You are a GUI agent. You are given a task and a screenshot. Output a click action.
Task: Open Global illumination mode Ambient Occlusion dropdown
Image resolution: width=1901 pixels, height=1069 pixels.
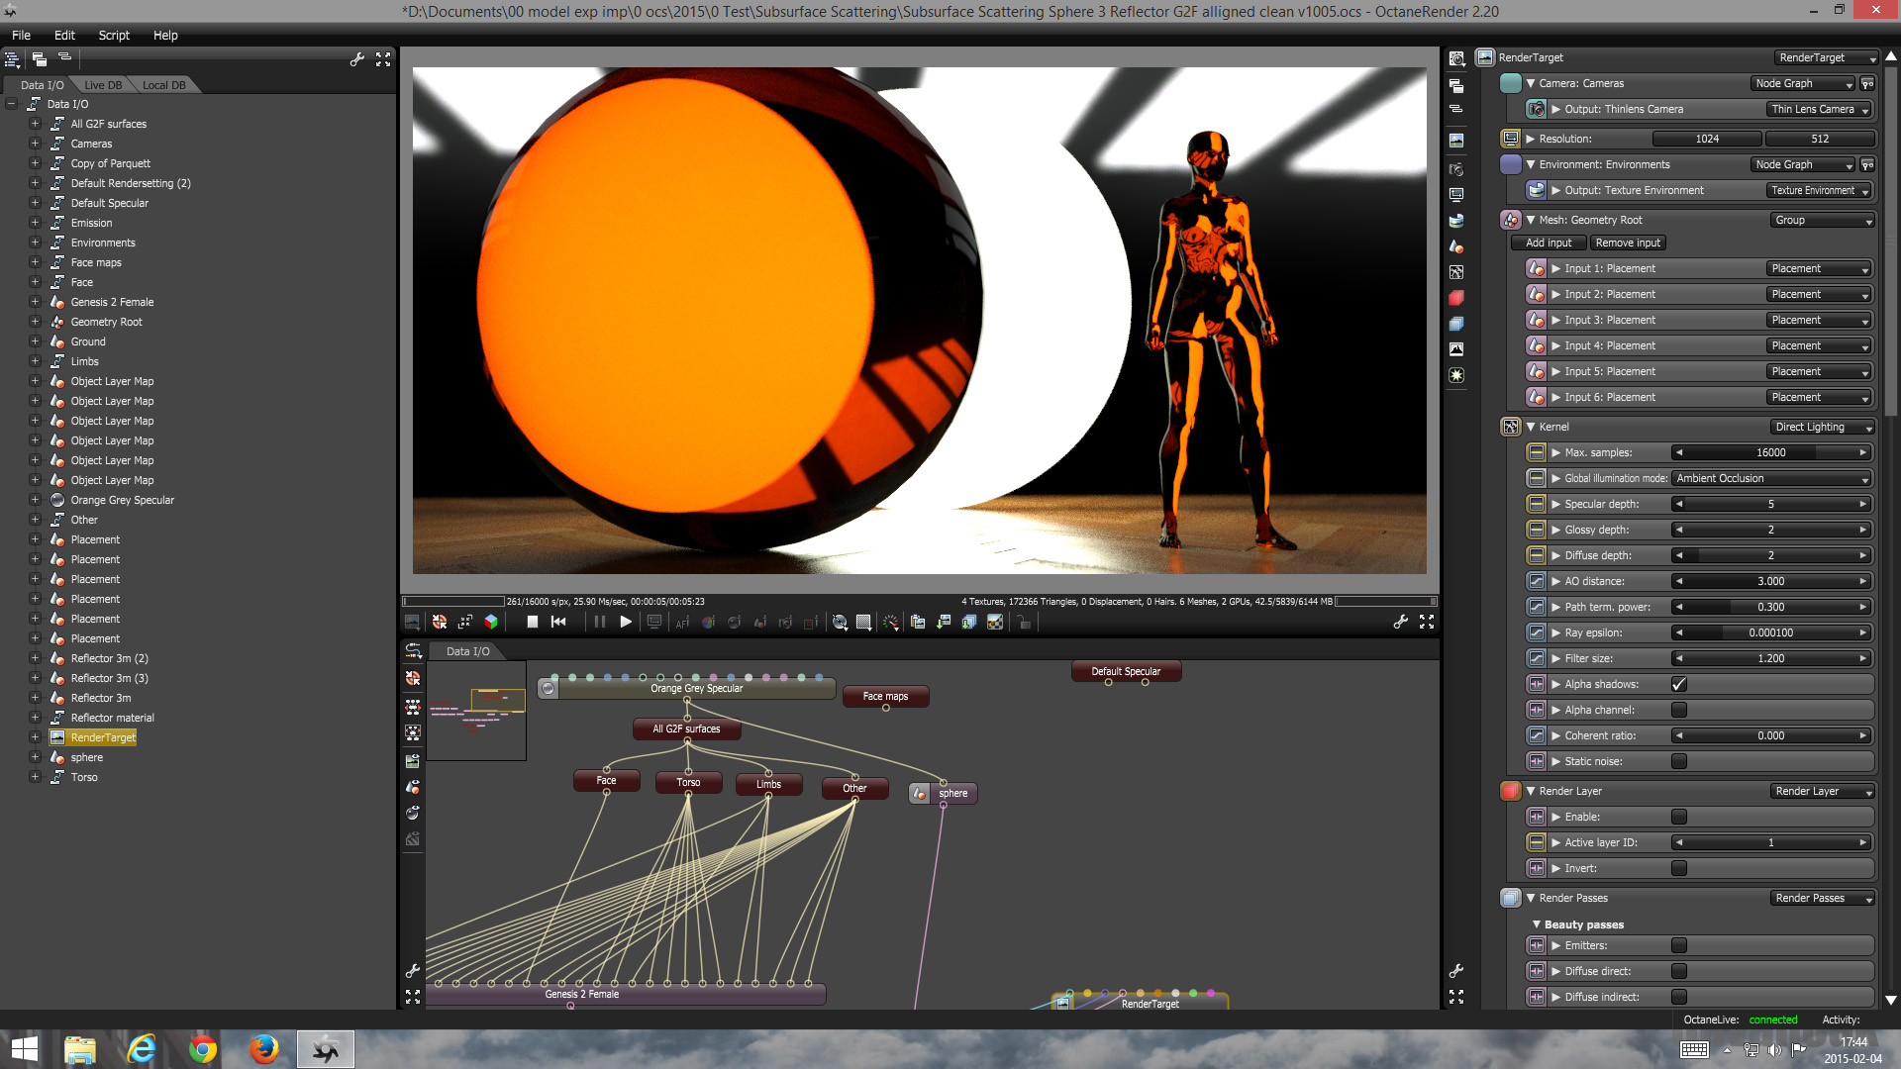pyautogui.click(x=1771, y=478)
